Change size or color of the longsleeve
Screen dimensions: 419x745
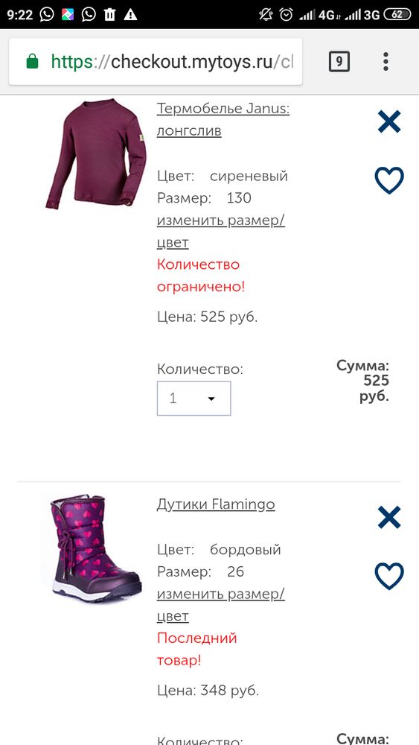pos(220,232)
